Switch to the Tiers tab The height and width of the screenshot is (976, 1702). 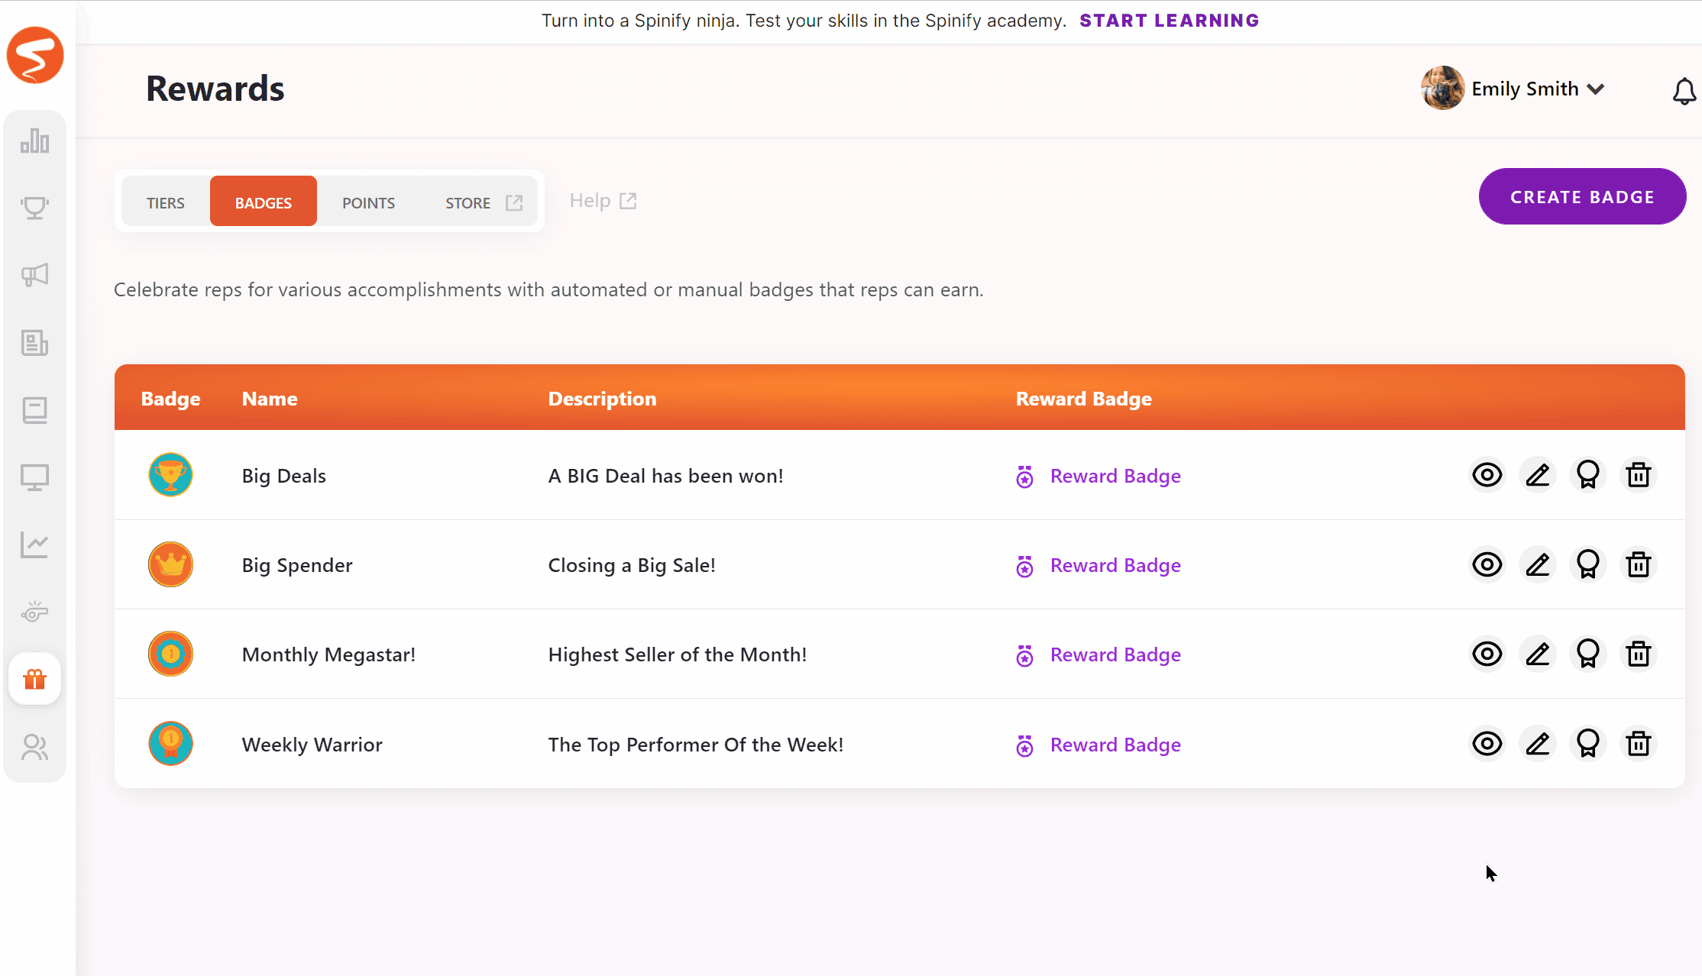[166, 202]
